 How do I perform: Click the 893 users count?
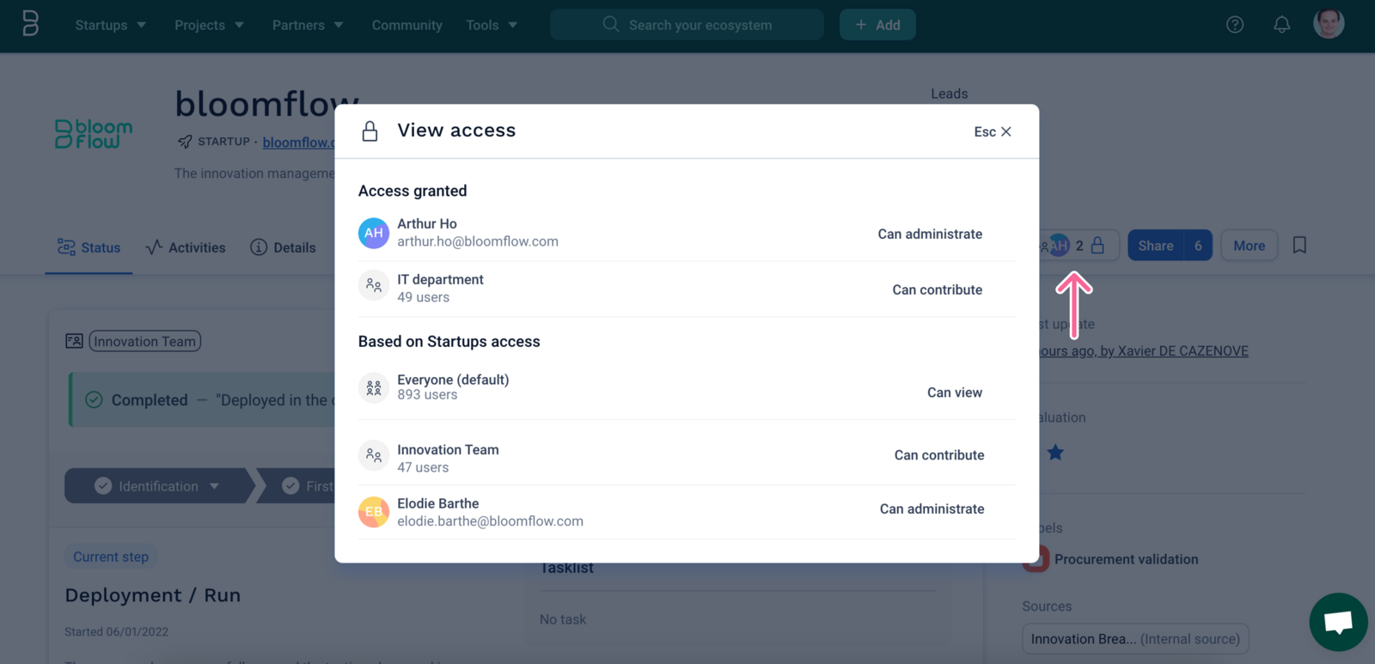[x=427, y=394]
